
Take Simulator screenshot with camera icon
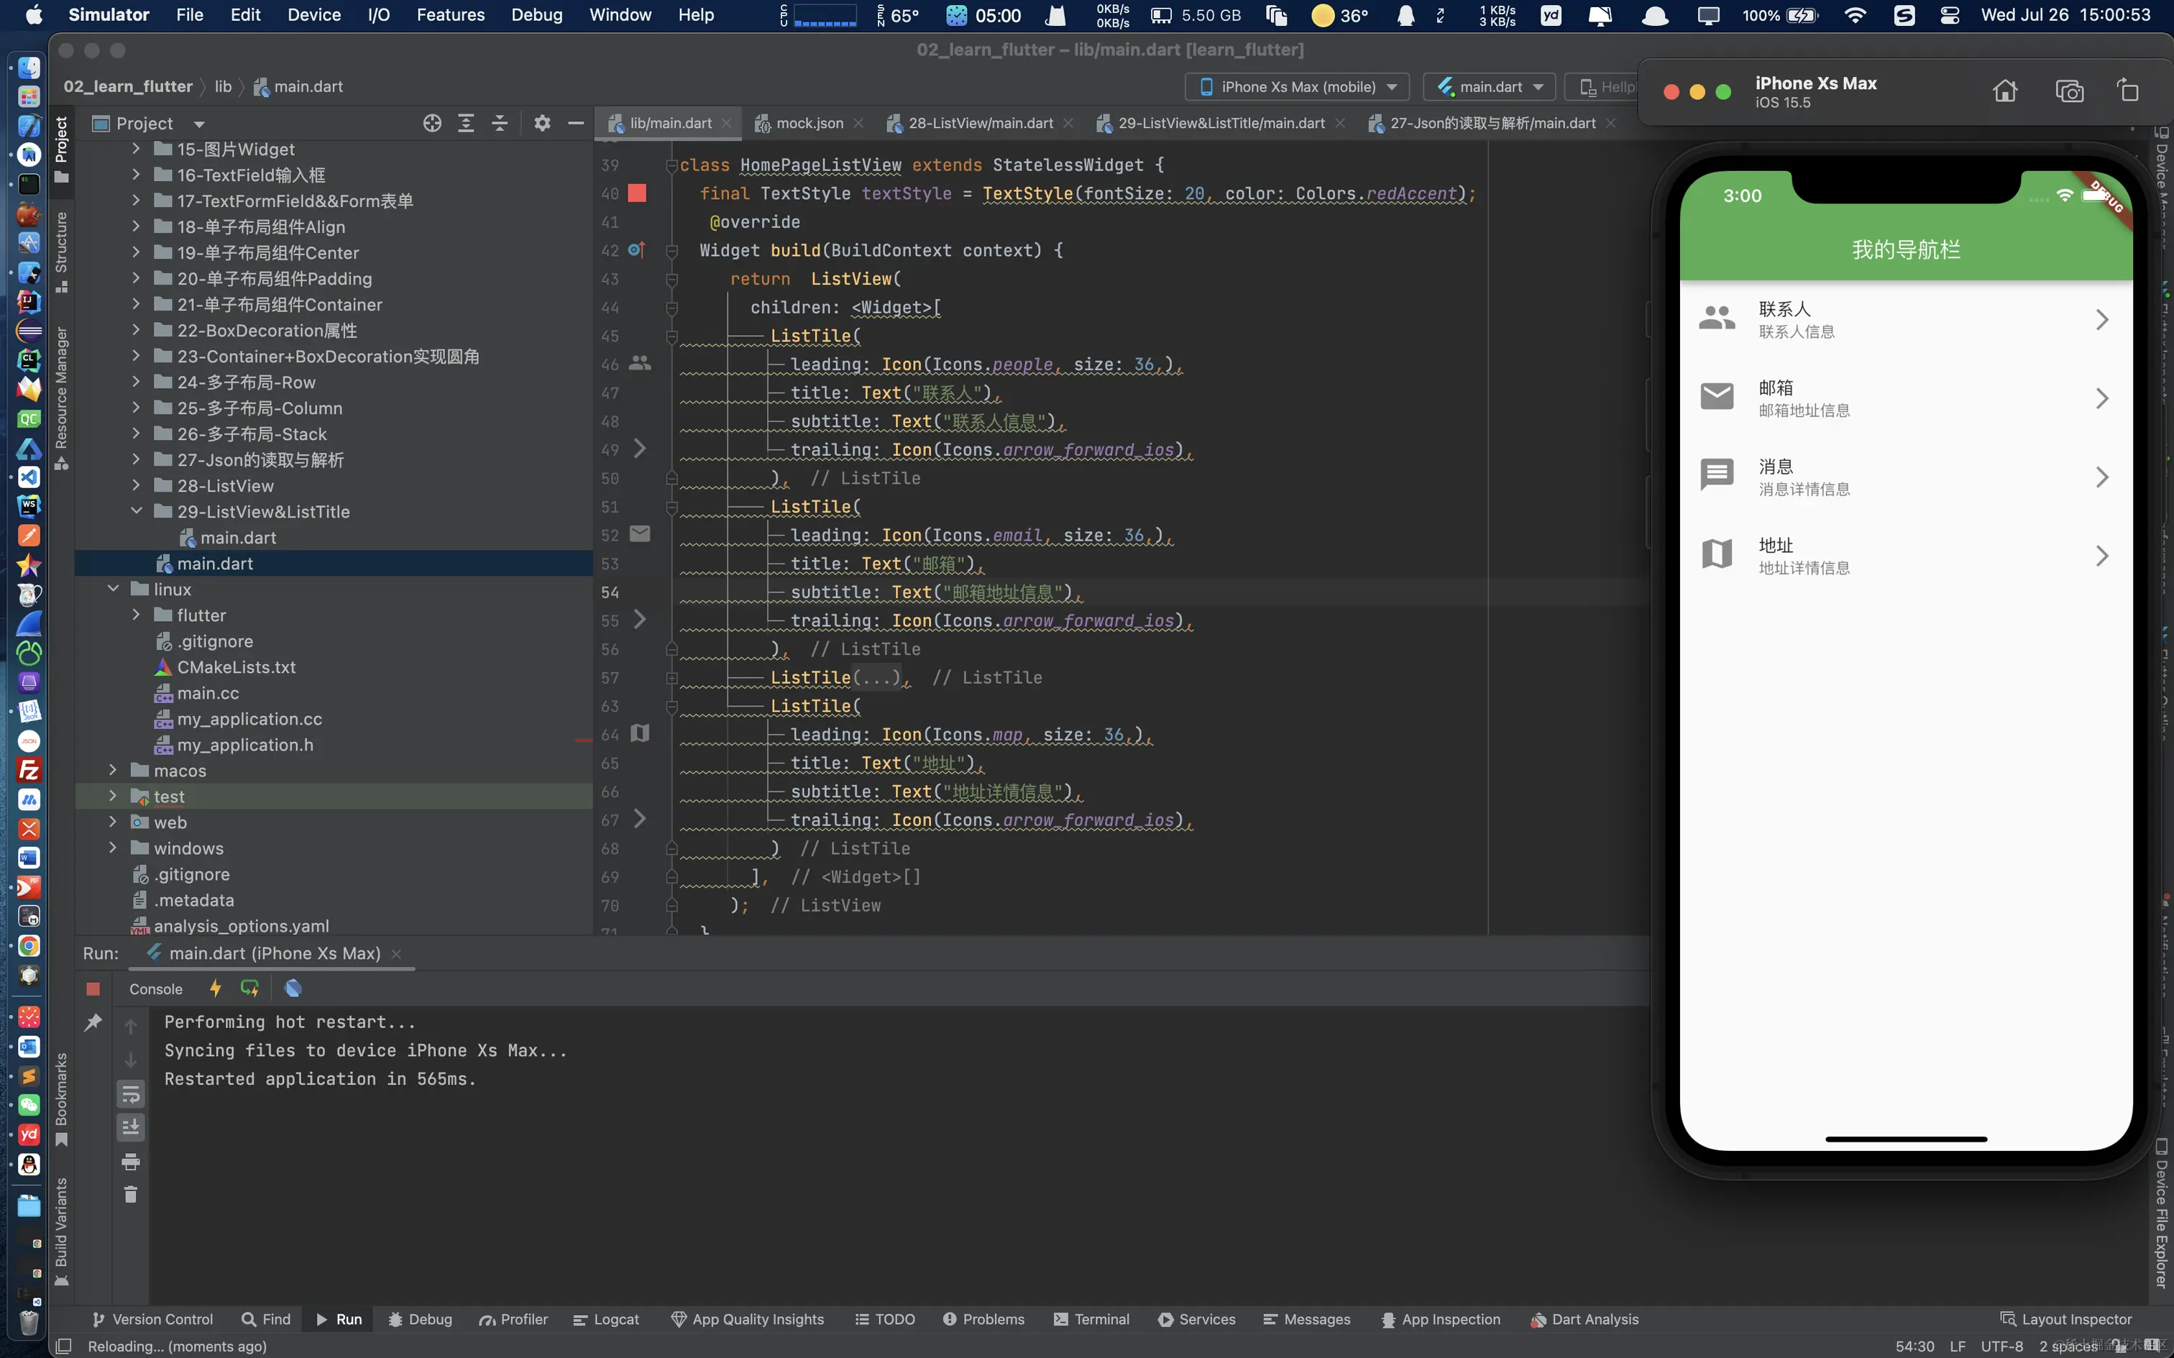[x=2070, y=91]
